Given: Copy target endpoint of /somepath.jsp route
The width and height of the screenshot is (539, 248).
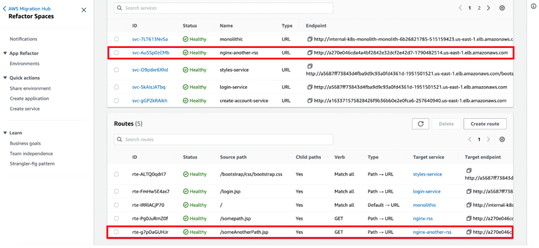Looking at the screenshot, I should click(469, 218).
